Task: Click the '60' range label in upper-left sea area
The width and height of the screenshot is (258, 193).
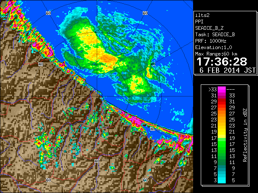Action: (x=48, y=13)
